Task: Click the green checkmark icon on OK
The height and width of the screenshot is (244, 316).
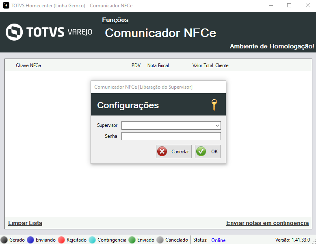Action: coord(201,151)
